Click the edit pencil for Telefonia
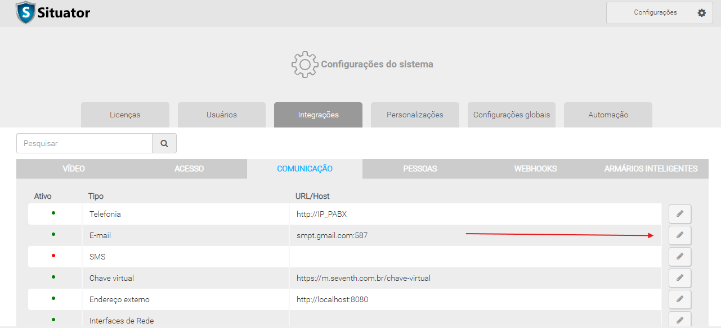The height and width of the screenshot is (328, 721). 679,214
